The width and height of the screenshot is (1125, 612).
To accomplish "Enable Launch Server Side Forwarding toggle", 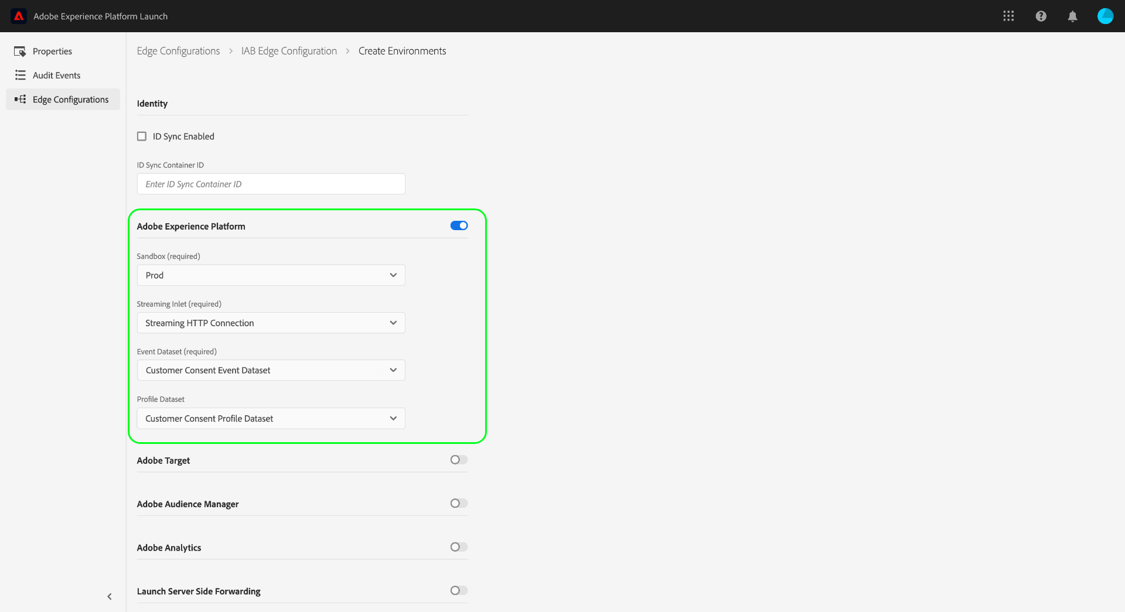I will tap(459, 590).
